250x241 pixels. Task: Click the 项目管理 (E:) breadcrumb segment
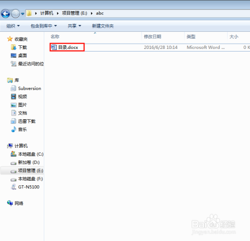74,13
